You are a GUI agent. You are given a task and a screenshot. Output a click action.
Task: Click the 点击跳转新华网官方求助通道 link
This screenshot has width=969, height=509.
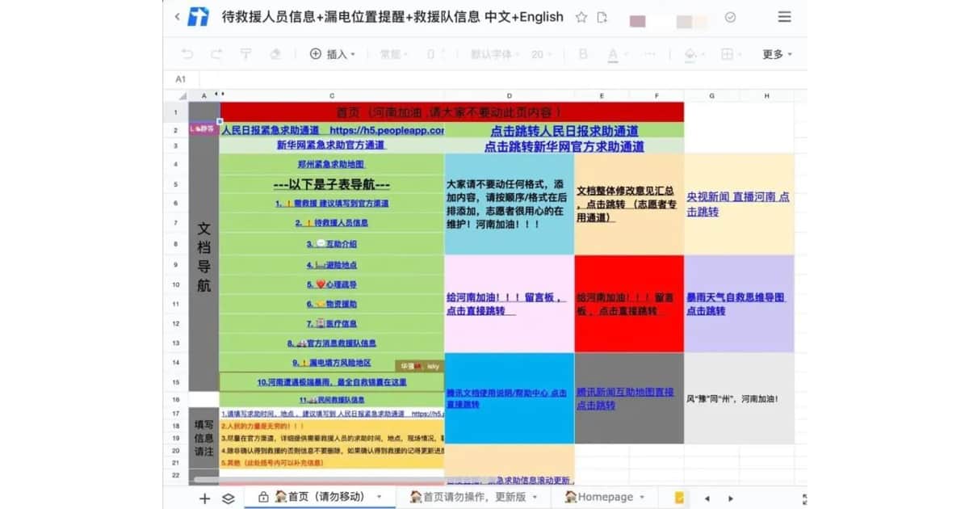564,146
